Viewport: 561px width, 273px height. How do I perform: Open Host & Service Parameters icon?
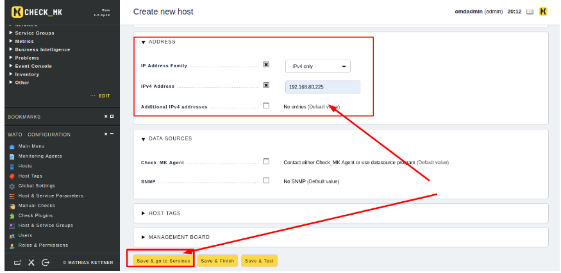[12, 196]
